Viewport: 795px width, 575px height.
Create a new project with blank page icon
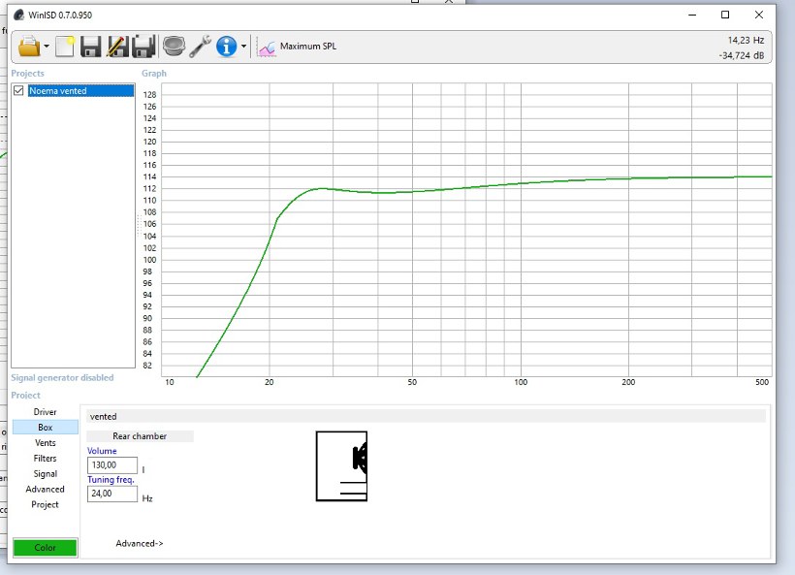tap(65, 46)
